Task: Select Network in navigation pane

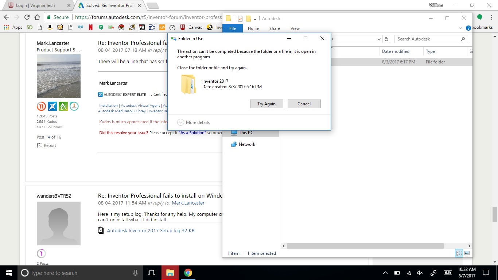Action: (247, 144)
